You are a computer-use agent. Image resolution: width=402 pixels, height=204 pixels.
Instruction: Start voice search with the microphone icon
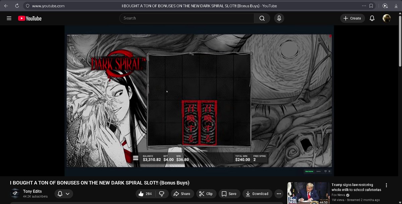click(x=279, y=18)
